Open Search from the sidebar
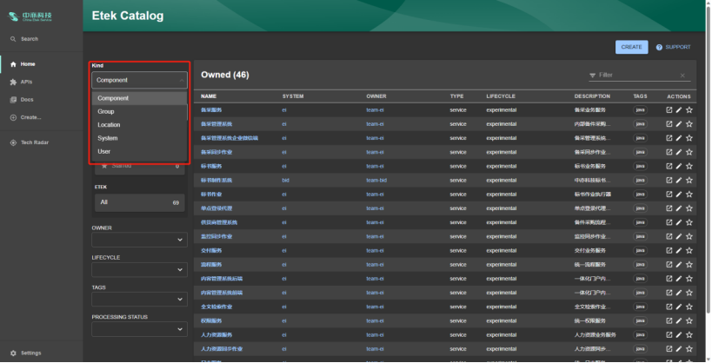 (29, 39)
